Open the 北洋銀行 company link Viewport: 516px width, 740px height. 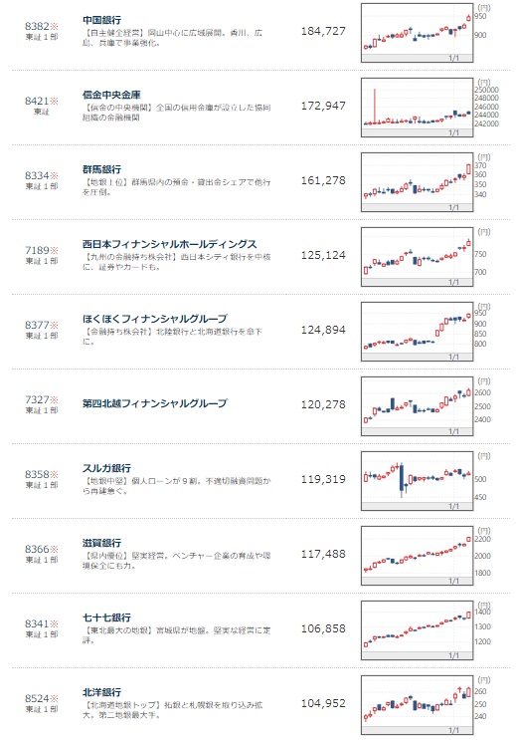pos(101,692)
